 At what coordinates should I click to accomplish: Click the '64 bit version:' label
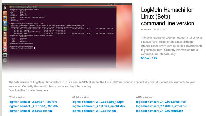pyautogui.click(x=81, y=97)
